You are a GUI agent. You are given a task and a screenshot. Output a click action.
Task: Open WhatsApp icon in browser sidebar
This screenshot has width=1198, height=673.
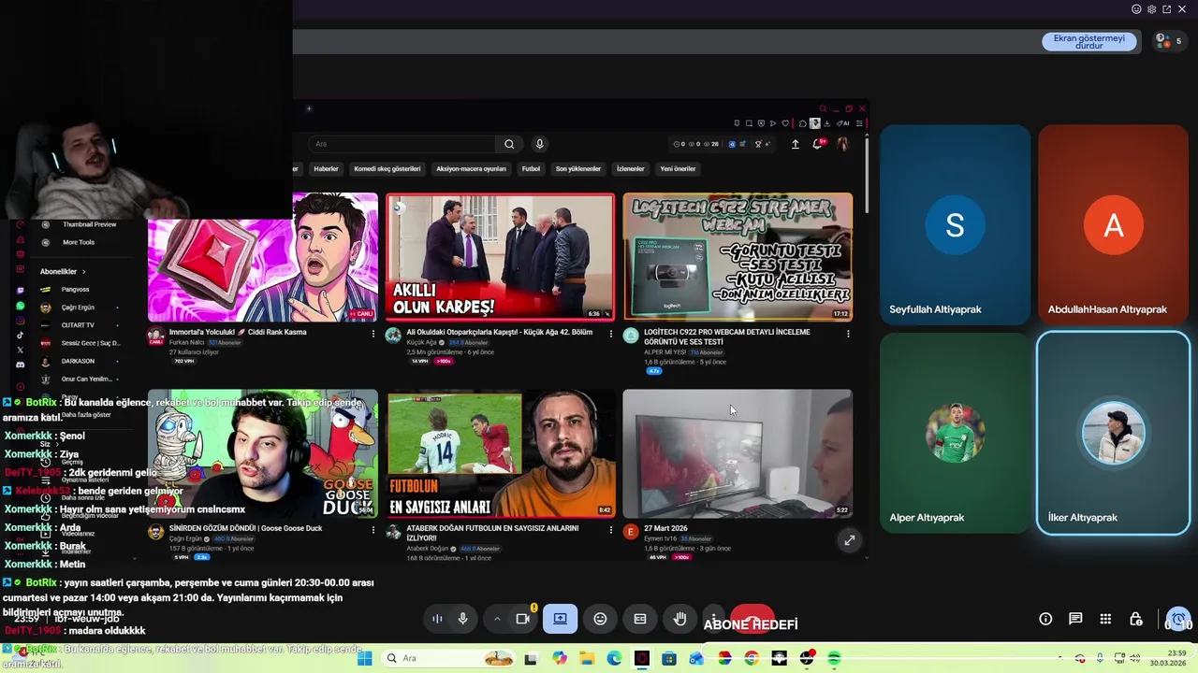(21, 306)
